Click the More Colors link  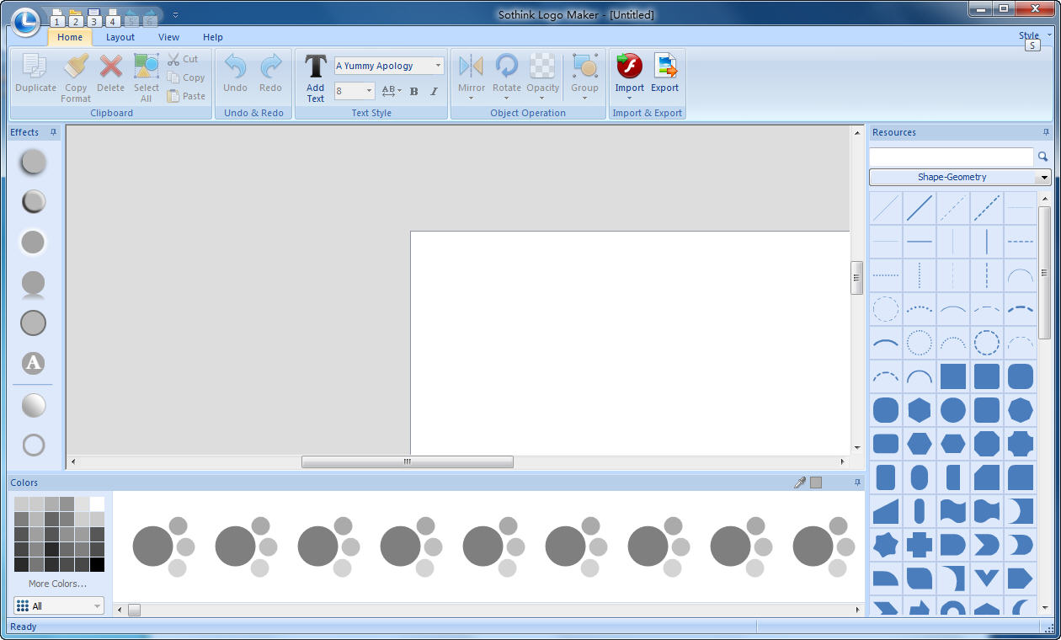(x=57, y=584)
